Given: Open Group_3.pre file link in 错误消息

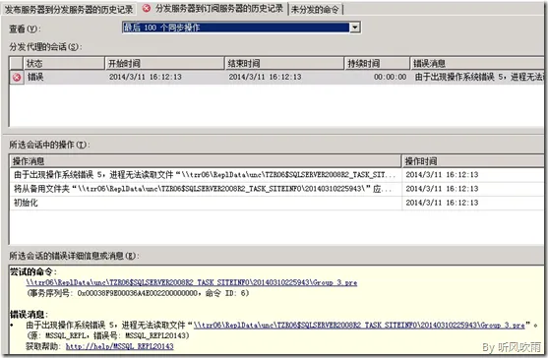Looking at the screenshot, I should (359, 325).
